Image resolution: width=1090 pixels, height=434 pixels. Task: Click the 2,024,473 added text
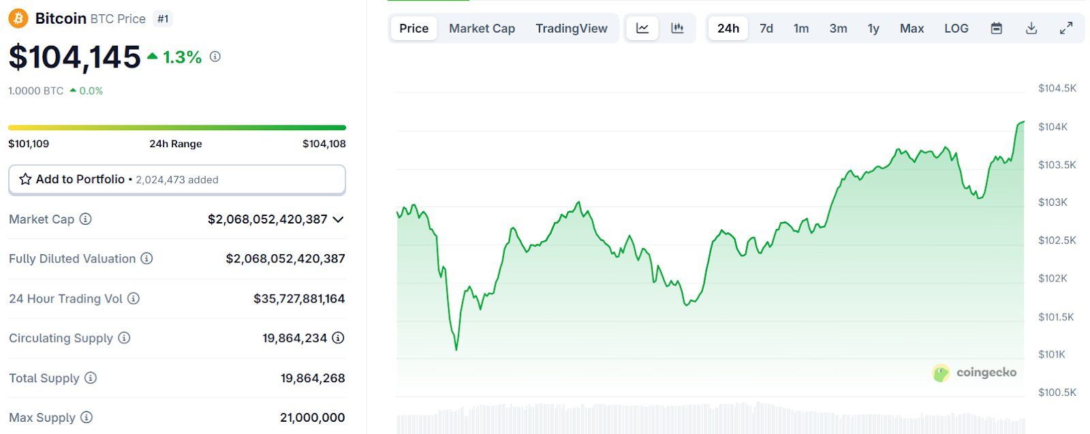(x=177, y=180)
